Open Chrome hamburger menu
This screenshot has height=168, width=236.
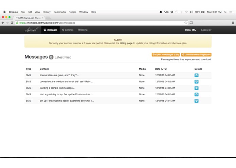233,23
